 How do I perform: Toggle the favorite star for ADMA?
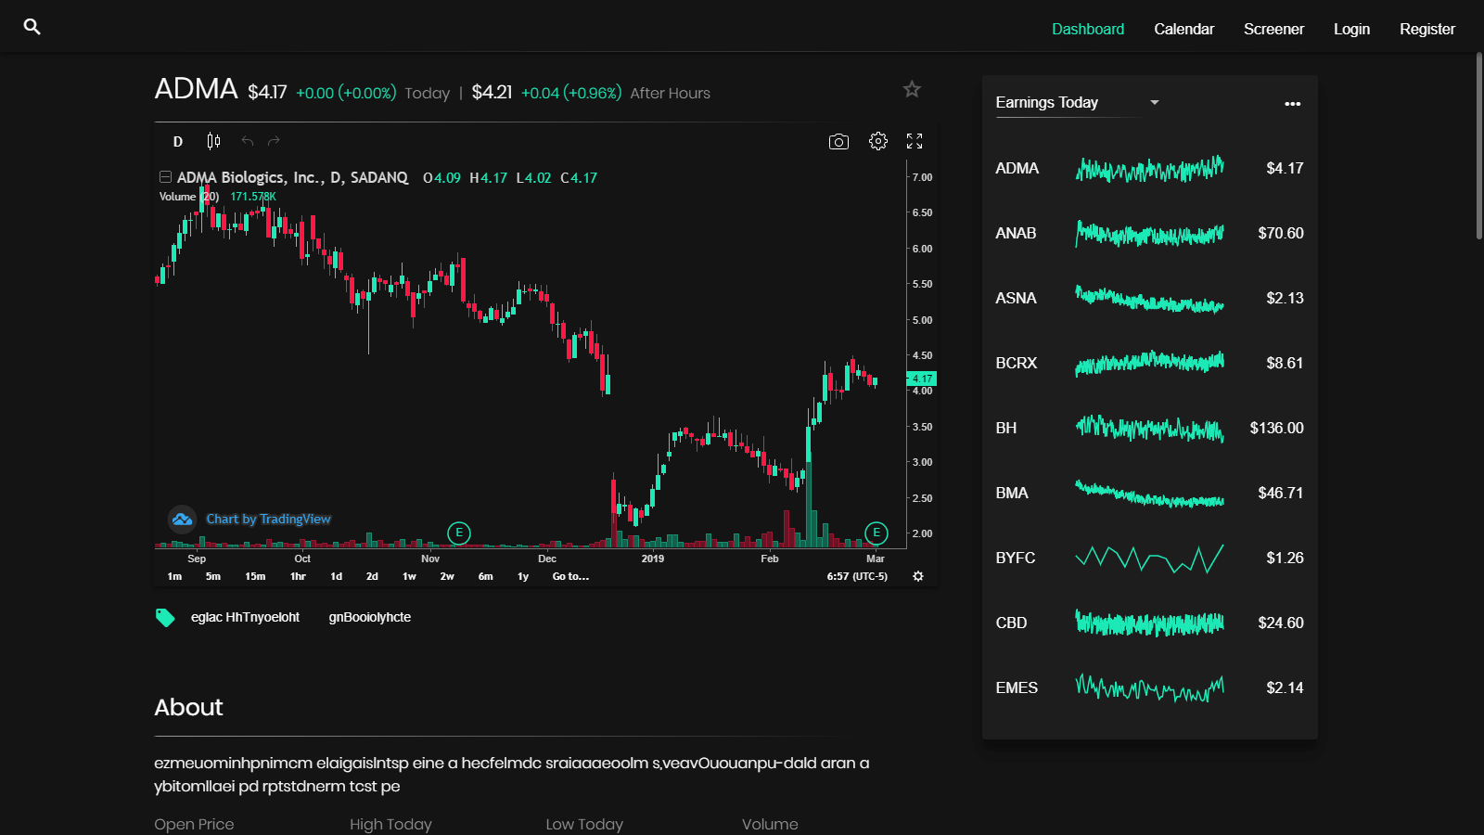pos(912,89)
